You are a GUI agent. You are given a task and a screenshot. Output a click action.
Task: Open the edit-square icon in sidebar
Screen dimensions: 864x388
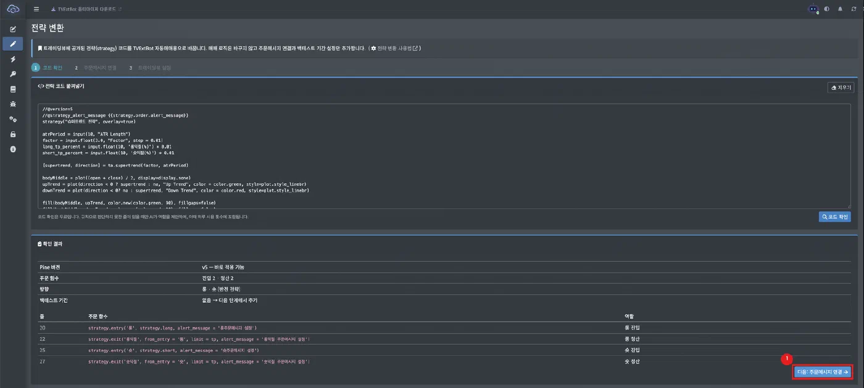tap(13, 29)
